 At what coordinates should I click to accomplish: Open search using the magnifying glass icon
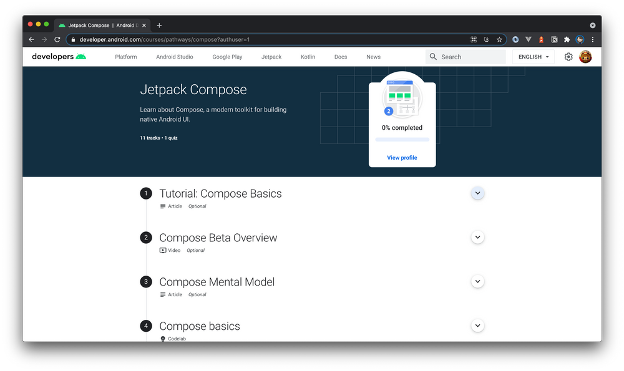(433, 57)
